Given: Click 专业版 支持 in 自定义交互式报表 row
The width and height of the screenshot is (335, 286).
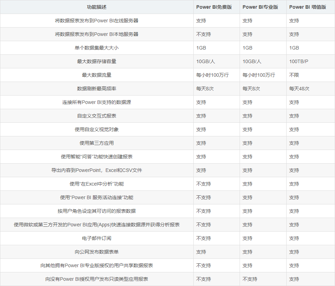Looking at the screenshot, I should point(247,116).
